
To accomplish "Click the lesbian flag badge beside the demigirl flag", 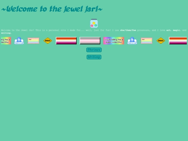I will [66, 41].
